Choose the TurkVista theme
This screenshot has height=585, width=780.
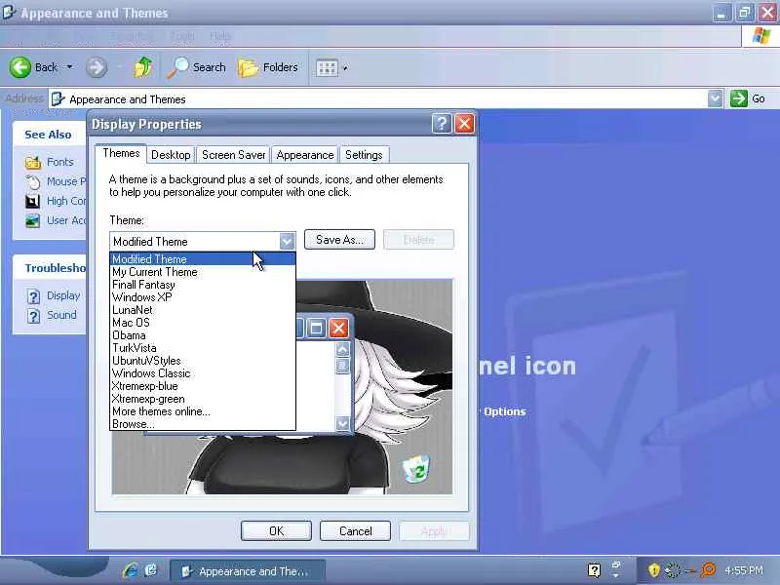[x=203, y=348]
